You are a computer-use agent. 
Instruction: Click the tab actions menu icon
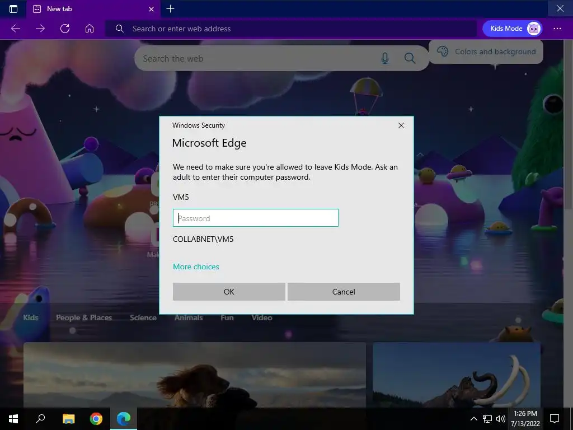coord(13,9)
